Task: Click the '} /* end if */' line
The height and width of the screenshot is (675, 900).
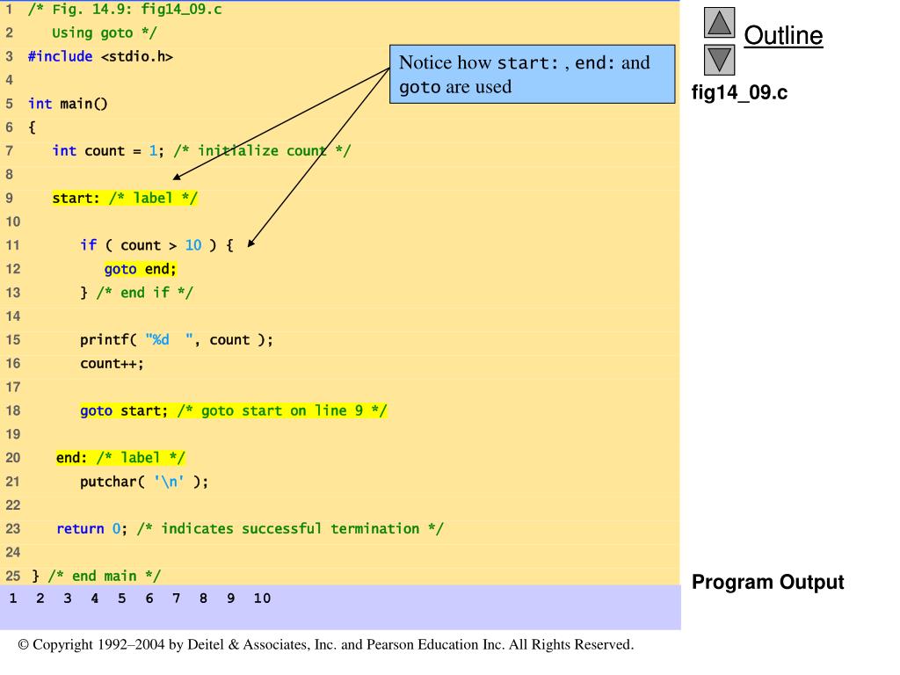Action: 136,293
